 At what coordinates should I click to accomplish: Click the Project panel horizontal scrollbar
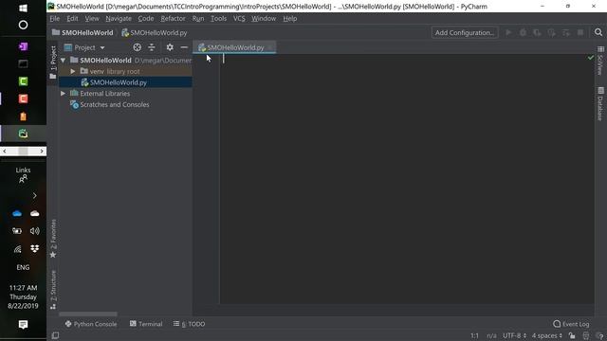88,314
